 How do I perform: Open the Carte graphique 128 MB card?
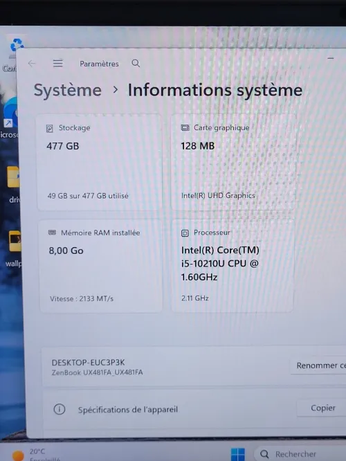(x=233, y=162)
